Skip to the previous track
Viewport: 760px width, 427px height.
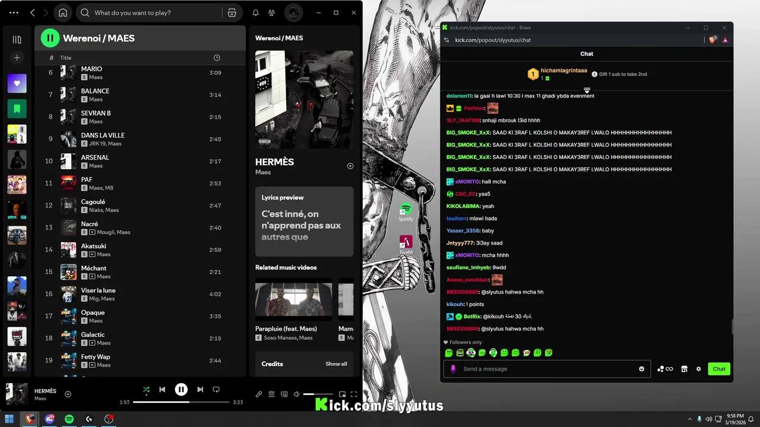point(162,390)
